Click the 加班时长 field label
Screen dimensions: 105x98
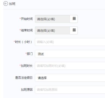click(27, 66)
